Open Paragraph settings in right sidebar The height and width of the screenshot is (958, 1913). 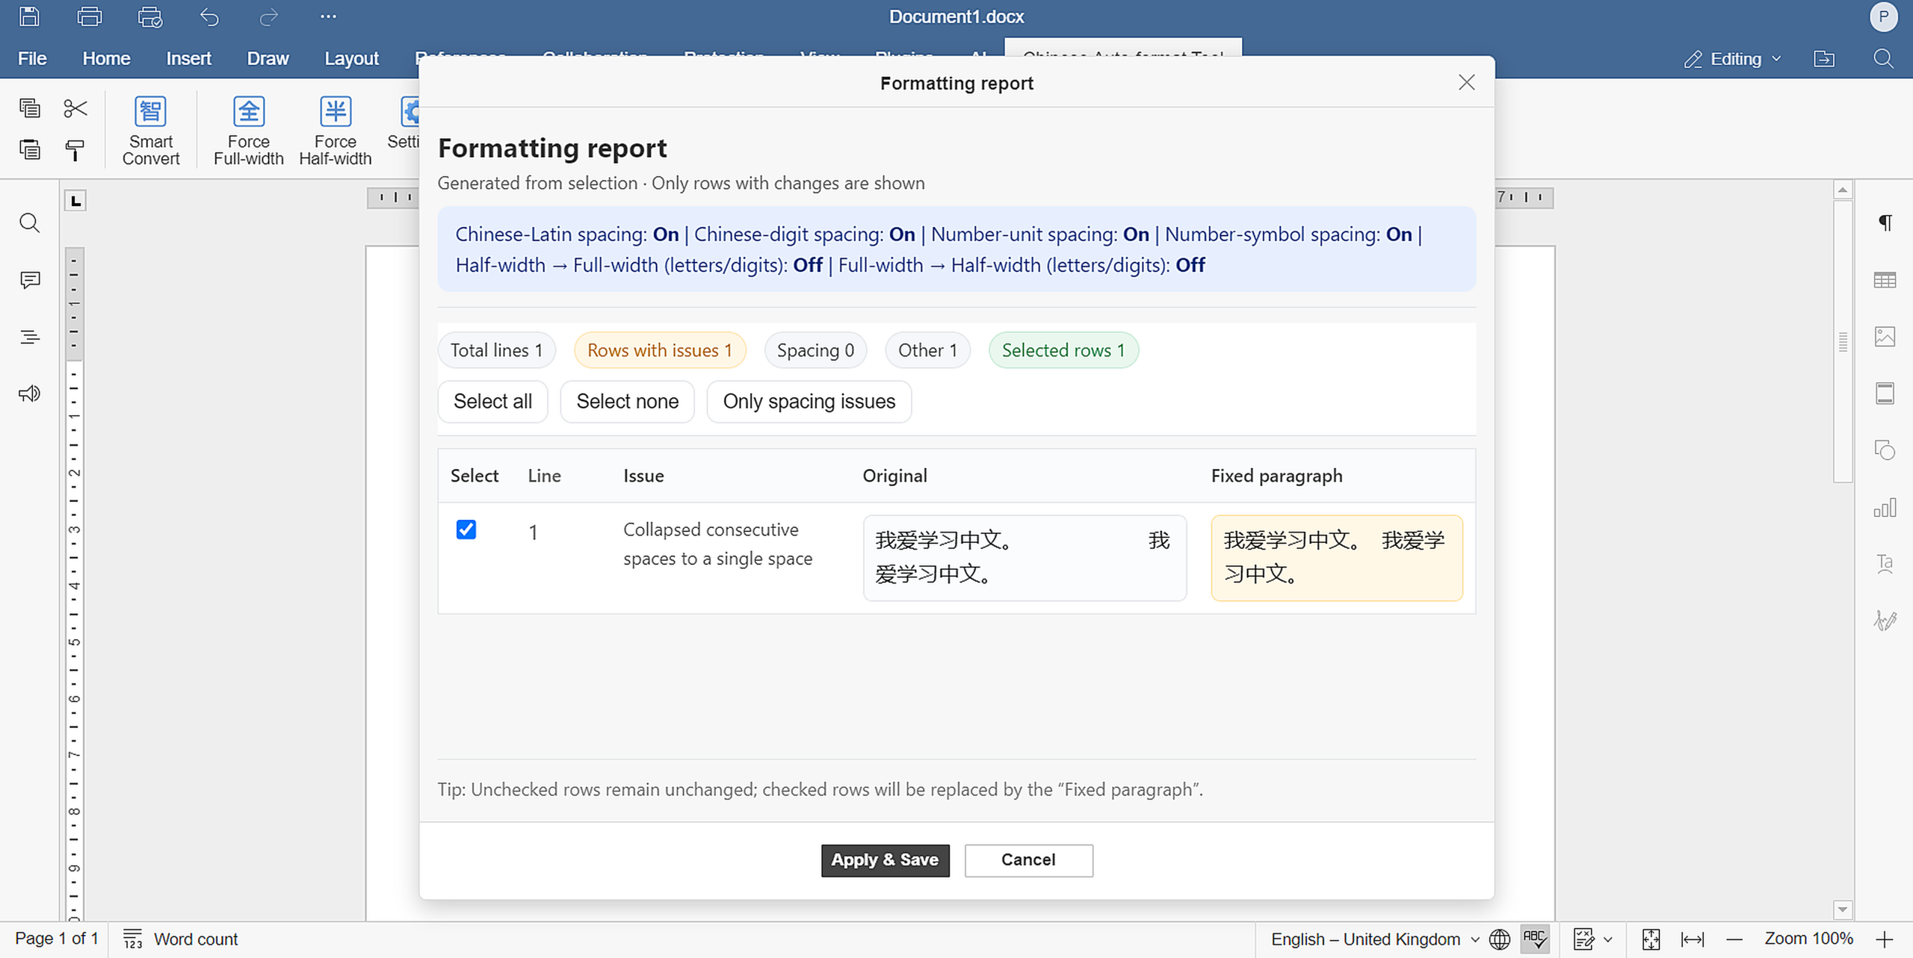1885,223
